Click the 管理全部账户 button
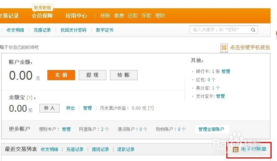 212,129
